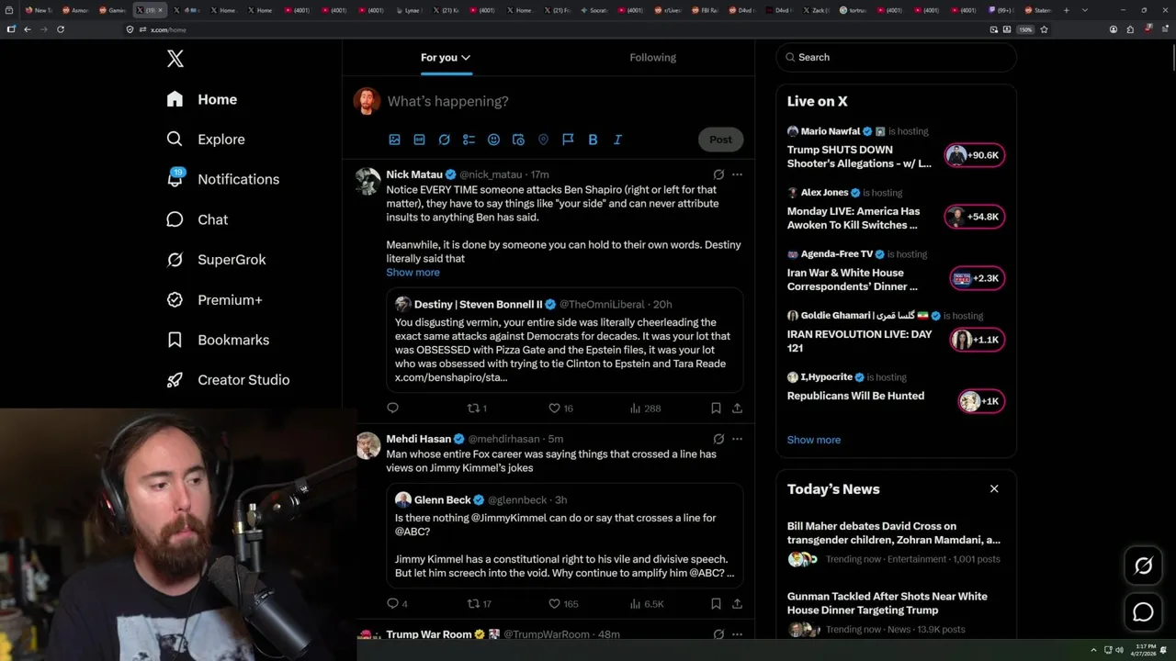Open Chat from the sidebar
Image resolution: width=1176 pixels, height=661 pixels.
pyautogui.click(x=198, y=219)
